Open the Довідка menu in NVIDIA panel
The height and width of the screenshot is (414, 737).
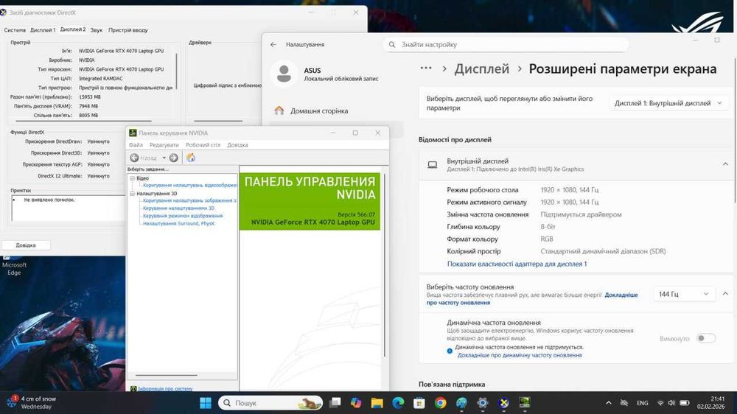[x=237, y=145]
